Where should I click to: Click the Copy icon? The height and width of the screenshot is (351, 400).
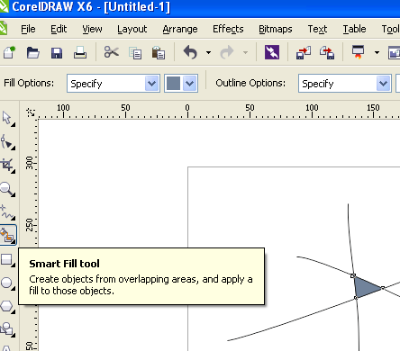[x=135, y=53]
